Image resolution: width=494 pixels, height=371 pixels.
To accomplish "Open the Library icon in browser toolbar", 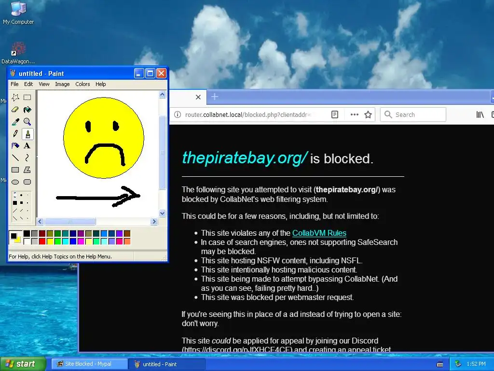I will 480,114.
